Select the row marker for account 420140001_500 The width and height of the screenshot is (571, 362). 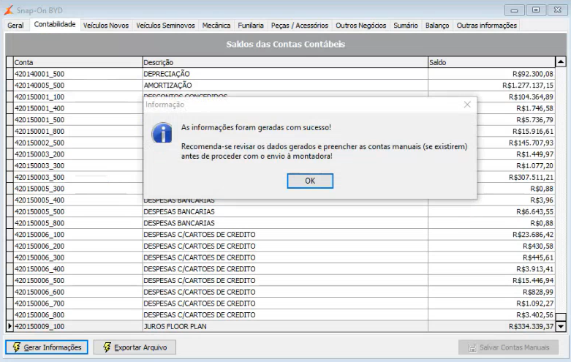[10, 74]
